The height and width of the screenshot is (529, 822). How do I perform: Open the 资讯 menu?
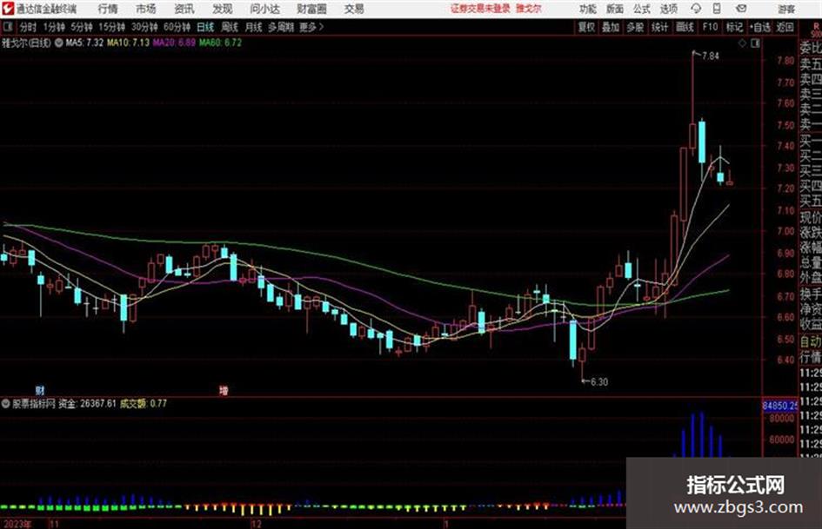(x=184, y=9)
